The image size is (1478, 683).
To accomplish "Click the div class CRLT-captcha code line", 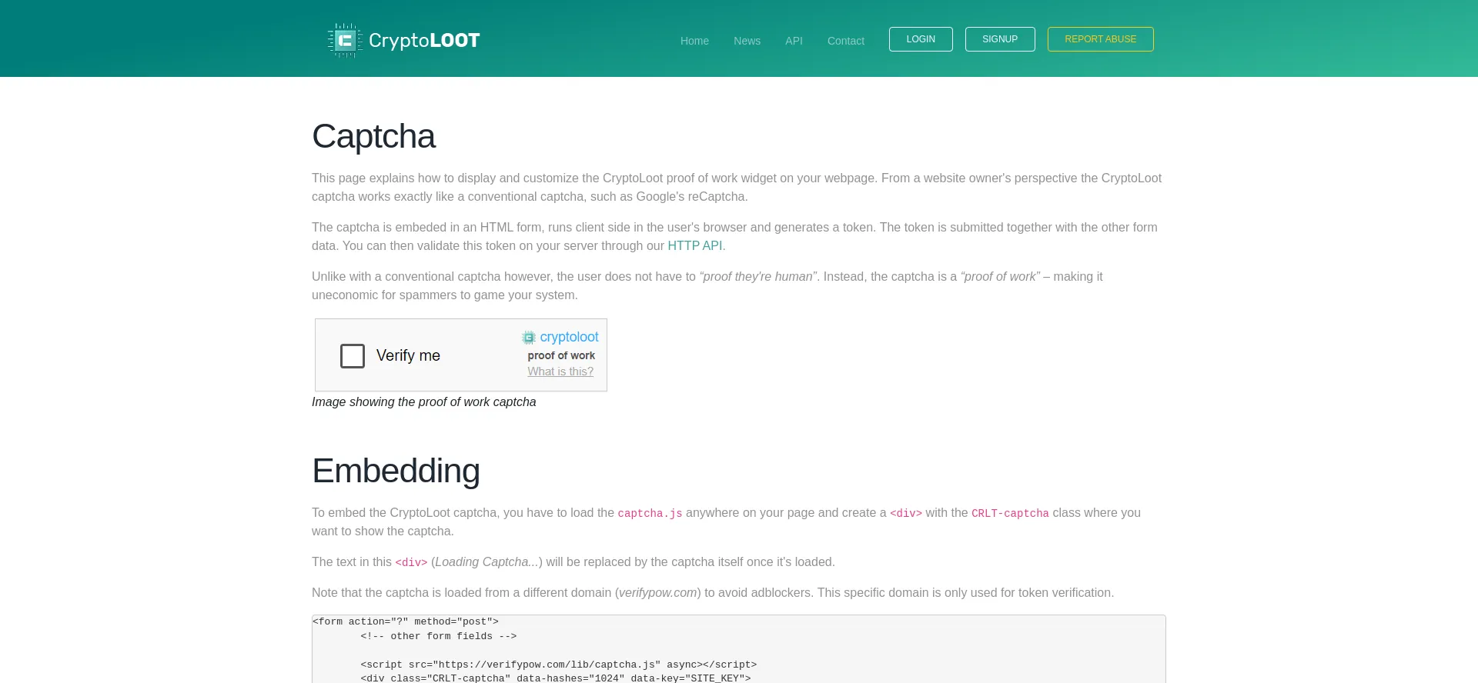I will tap(555, 678).
